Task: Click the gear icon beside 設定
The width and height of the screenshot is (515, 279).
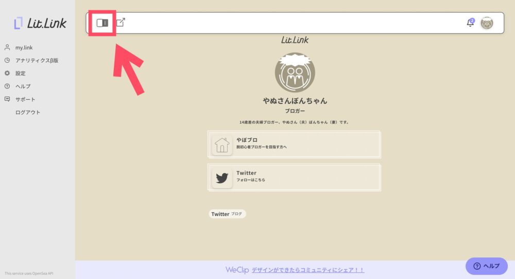Action: click(7, 73)
